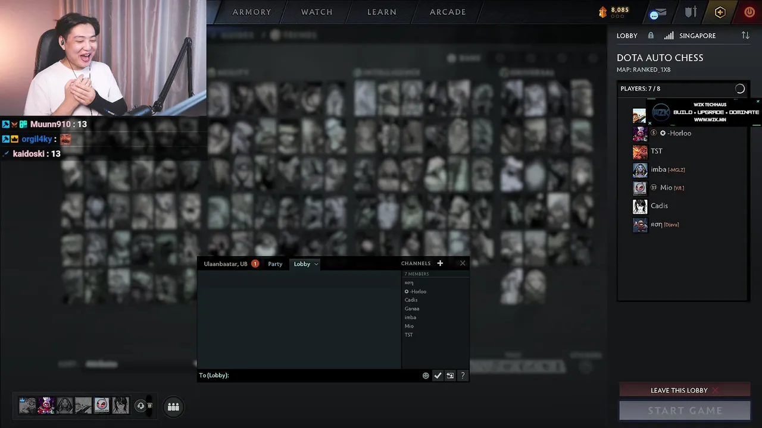The height and width of the screenshot is (428, 762).
Task: Click the imba [-MGLZ] player name
Action: click(668, 169)
